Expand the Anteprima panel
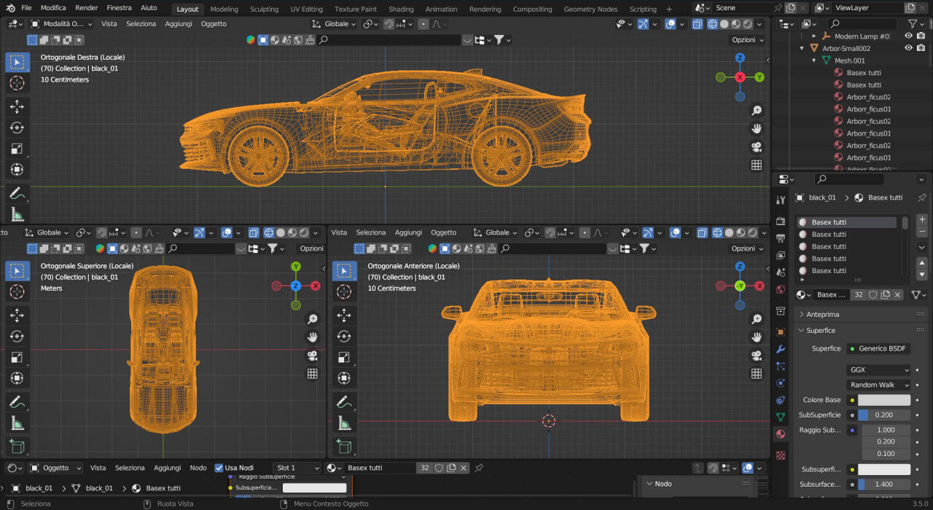 click(x=822, y=314)
